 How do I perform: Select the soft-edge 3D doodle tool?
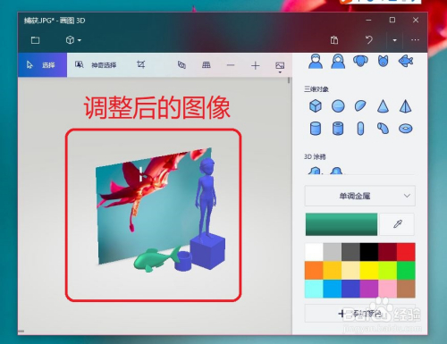coord(336,171)
